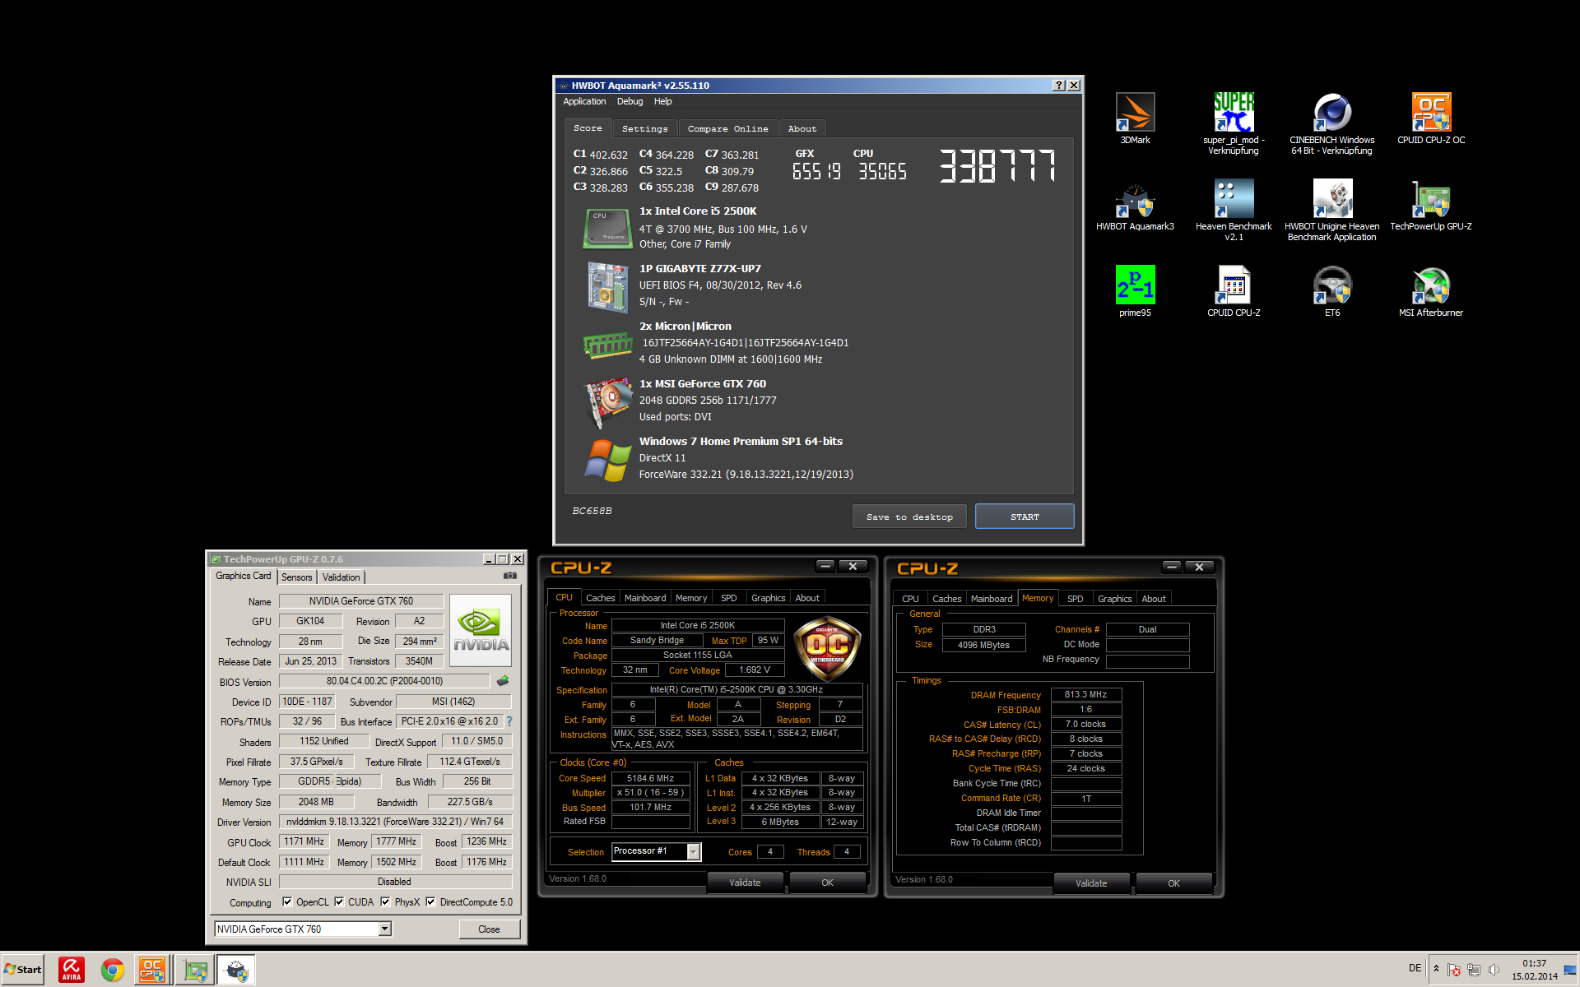Click OK in left CPU-Z window
1580x987 pixels.
(x=827, y=883)
